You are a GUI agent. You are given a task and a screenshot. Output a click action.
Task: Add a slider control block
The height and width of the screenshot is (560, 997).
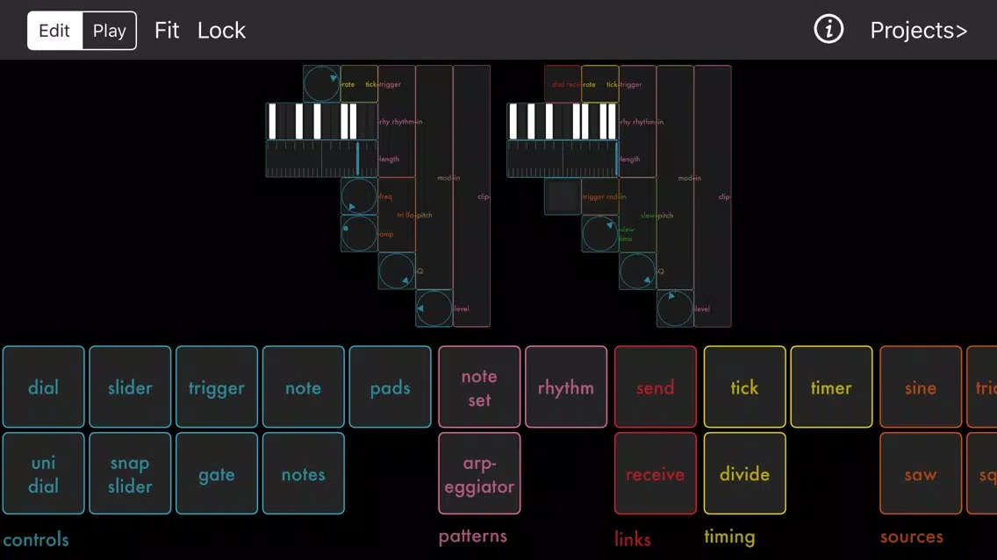130,386
